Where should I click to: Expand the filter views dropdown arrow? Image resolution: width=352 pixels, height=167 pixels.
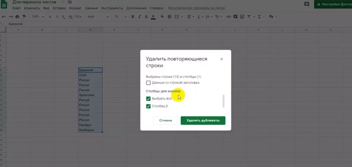(254, 17)
